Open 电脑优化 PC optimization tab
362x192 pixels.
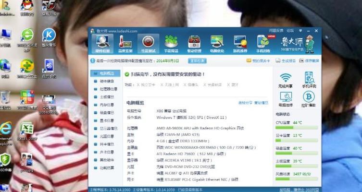point(217,44)
